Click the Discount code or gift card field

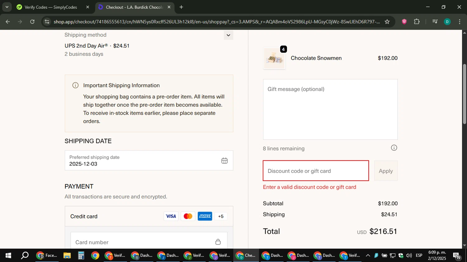(x=316, y=171)
